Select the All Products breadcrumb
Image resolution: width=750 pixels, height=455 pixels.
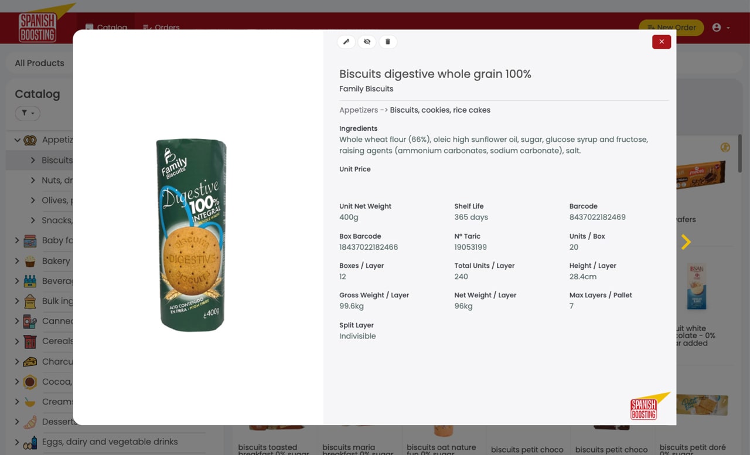(x=39, y=63)
